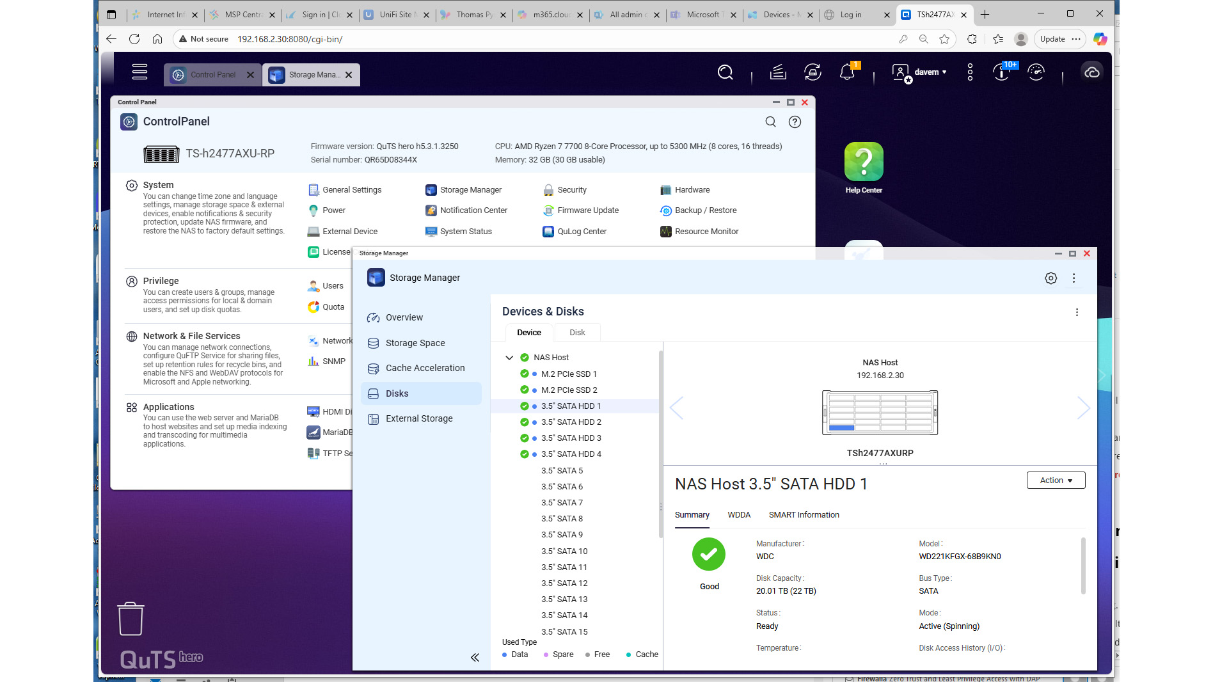Screen dimensions: 1213x682
Task: Collapse the Storage Manager sidebar with double-chevron
Action: pos(475,657)
